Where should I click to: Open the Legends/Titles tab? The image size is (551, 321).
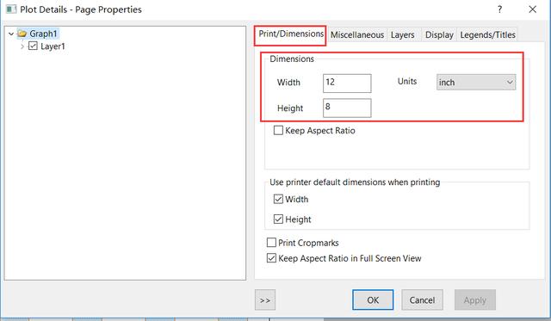click(488, 34)
